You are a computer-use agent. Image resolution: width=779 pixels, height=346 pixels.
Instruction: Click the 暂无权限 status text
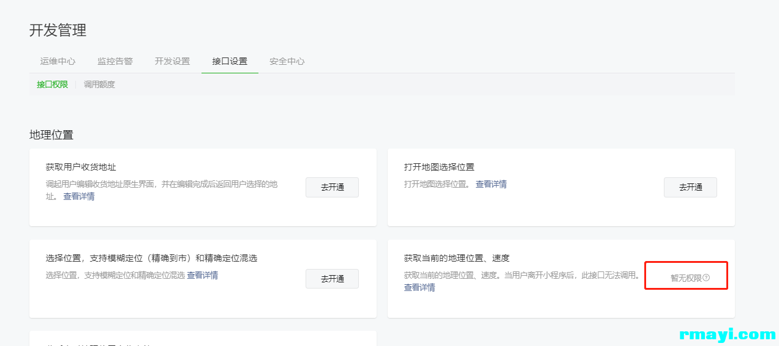point(686,278)
